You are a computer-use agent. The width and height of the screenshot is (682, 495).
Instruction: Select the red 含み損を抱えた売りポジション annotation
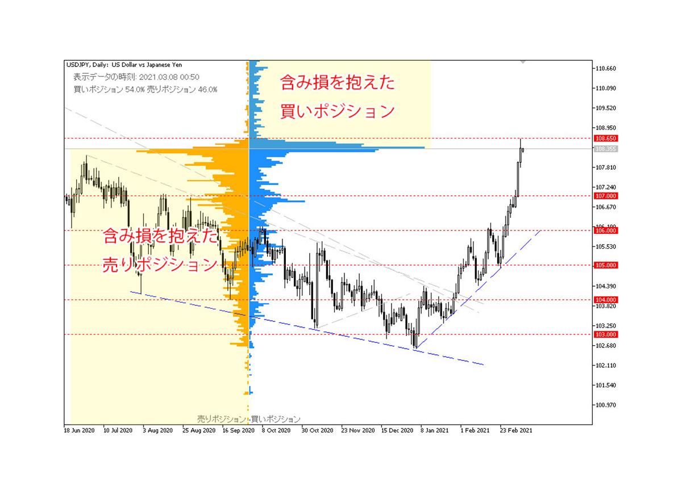(x=160, y=250)
